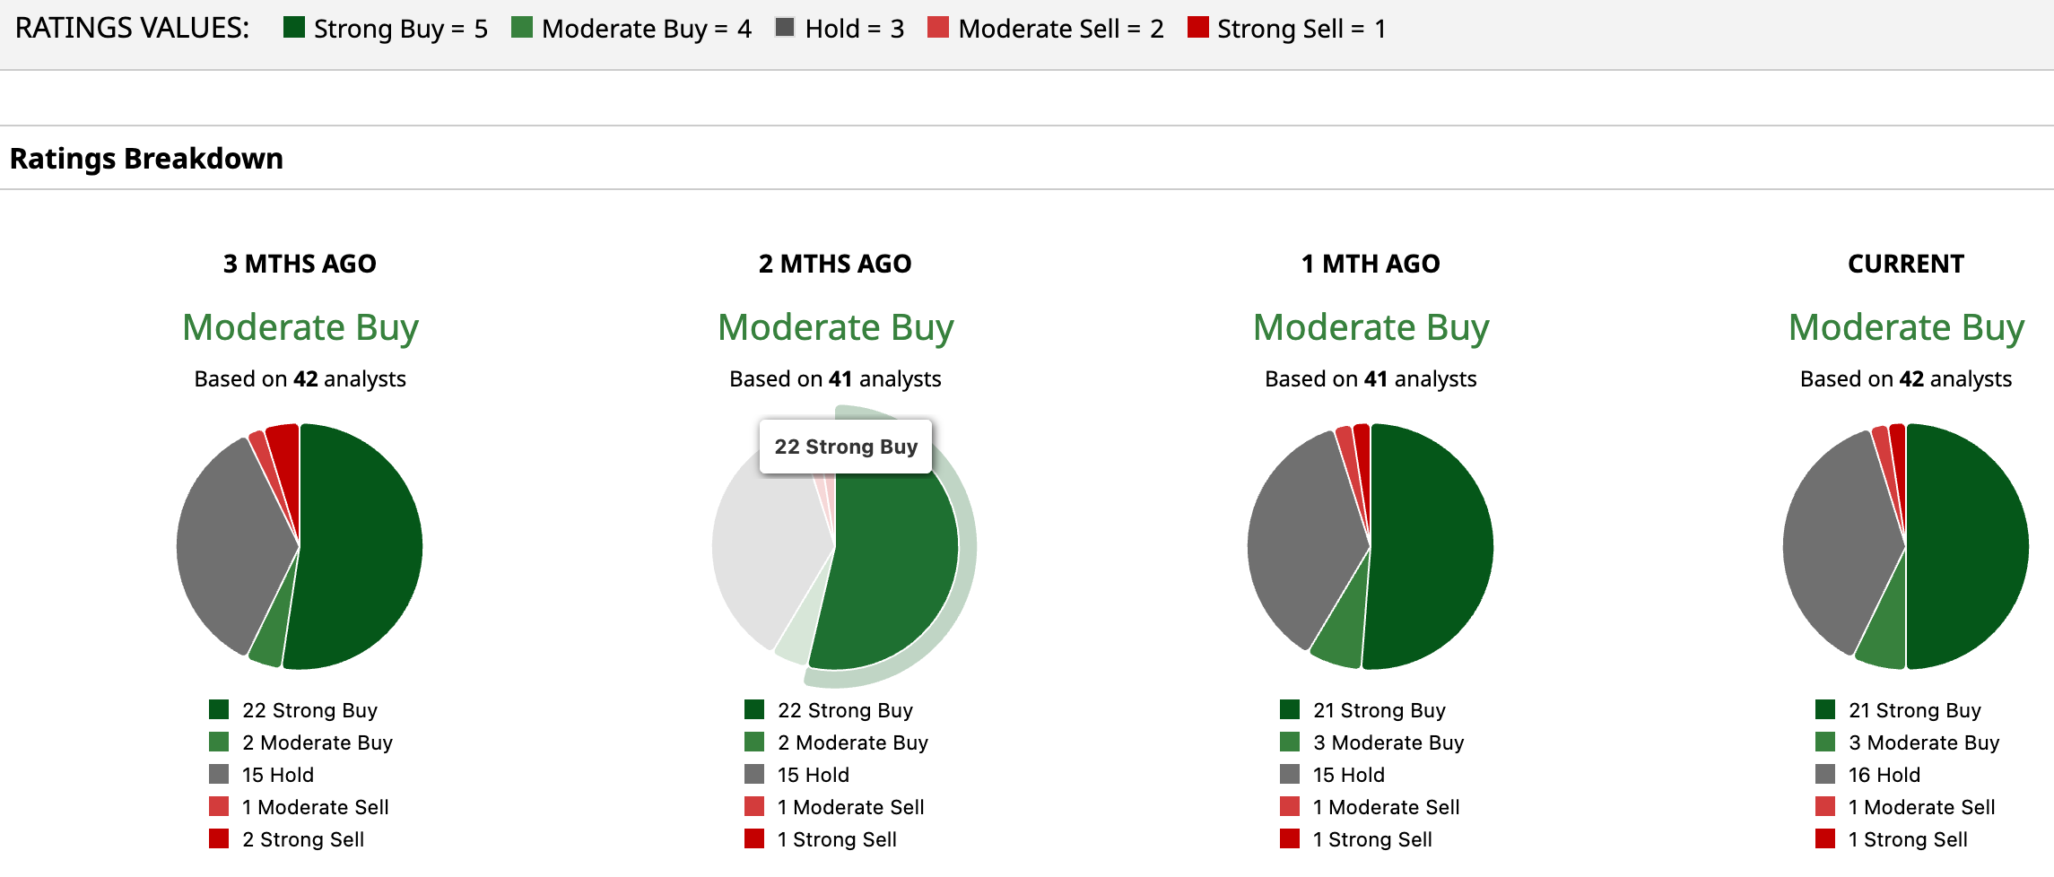Click the Moderate Buy = 4 legend swatch

tap(521, 27)
